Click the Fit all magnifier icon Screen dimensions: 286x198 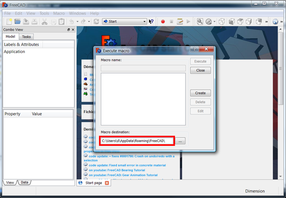pyautogui.click(x=200, y=21)
